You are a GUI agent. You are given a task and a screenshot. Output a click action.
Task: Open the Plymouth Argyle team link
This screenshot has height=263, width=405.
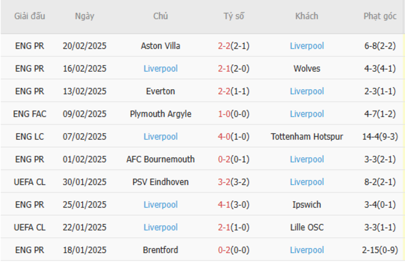pyautogui.click(x=160, y=114)
